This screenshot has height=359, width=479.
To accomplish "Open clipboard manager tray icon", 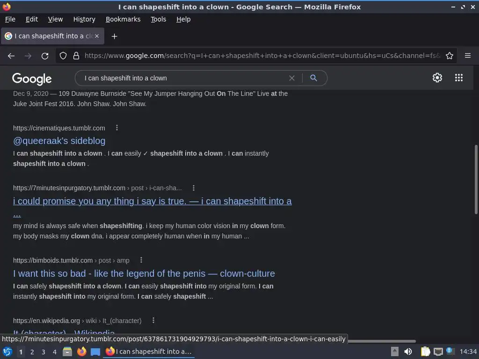I will pyautogui.click(x=425, y=352).
